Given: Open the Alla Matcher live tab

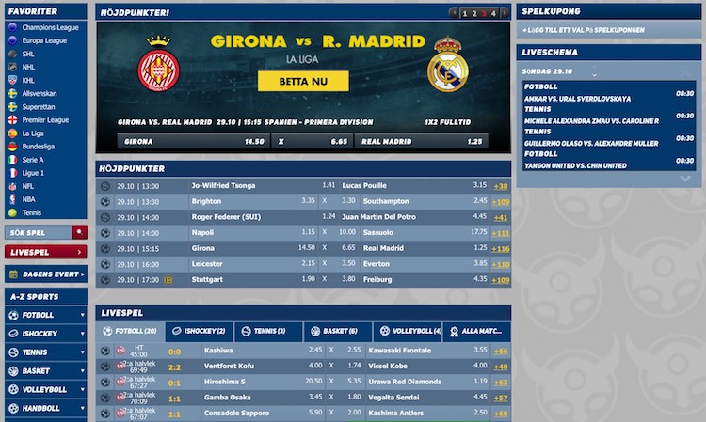Looking at the screenshot, I should 476,331.
